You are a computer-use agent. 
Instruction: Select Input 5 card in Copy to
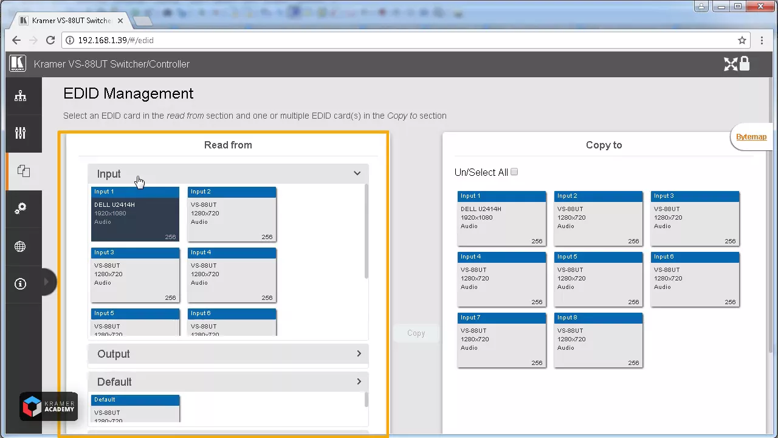pyautogui.click(x=598, y=279)
